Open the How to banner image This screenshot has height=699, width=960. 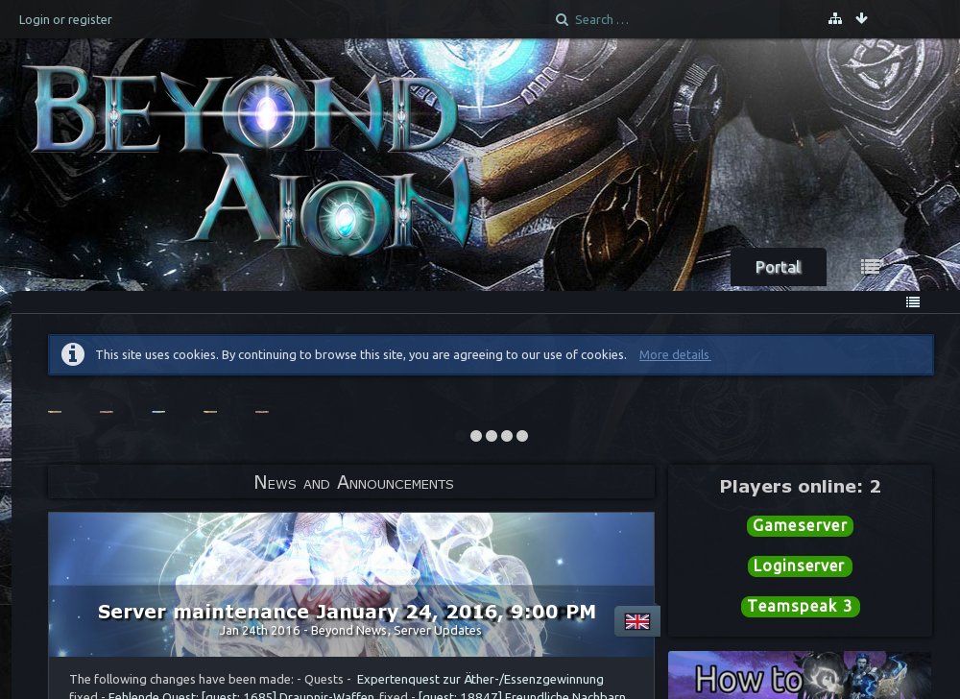pyautogui.click(x=800, y=675)
